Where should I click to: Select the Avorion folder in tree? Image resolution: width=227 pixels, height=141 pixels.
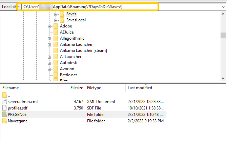pyautogui.click(x=67, y=69)
